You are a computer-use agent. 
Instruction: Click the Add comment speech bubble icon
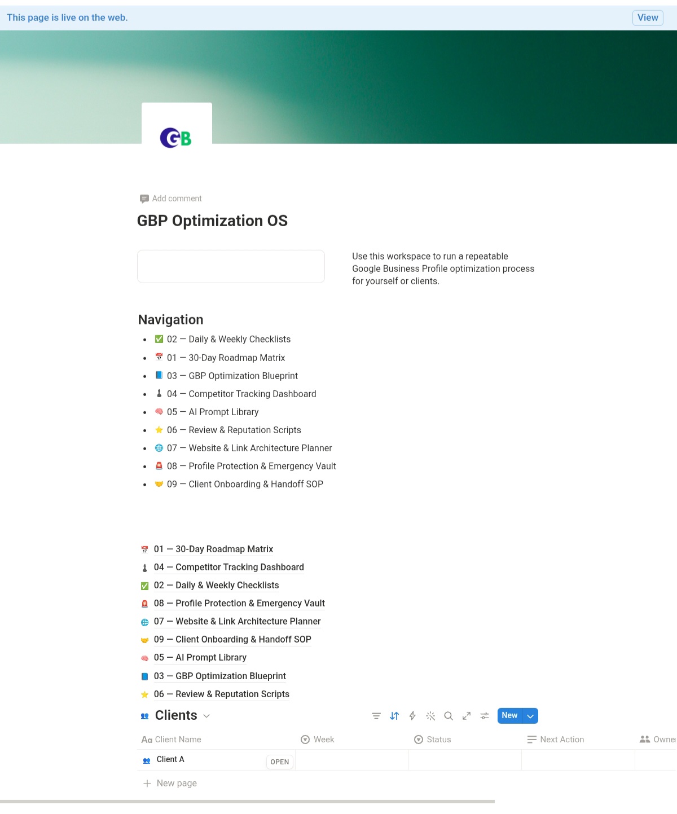click(144, 199)
